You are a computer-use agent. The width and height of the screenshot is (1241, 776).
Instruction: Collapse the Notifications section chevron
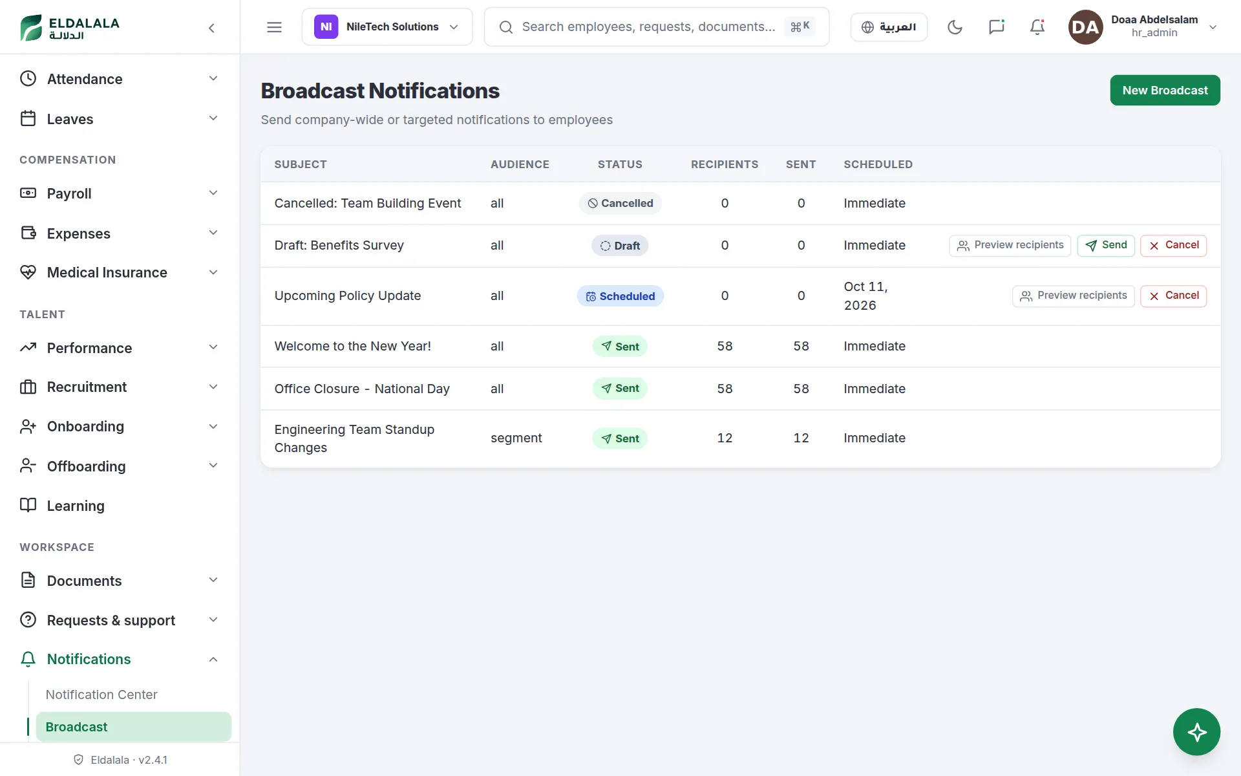pyautogui.click(x=213, y=659)
